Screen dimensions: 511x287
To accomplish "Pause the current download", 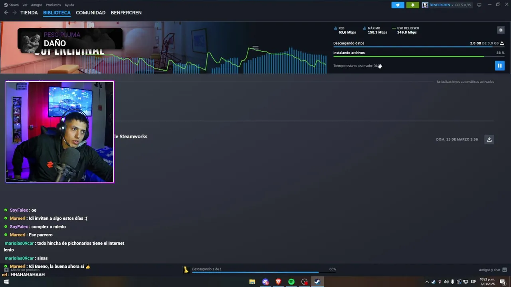I will [x=499, y=65].
